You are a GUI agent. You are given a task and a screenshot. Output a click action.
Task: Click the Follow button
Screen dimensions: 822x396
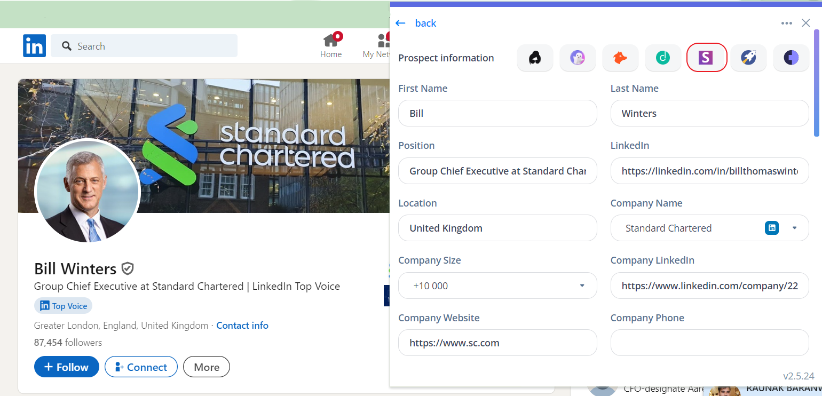coord(67,367)
